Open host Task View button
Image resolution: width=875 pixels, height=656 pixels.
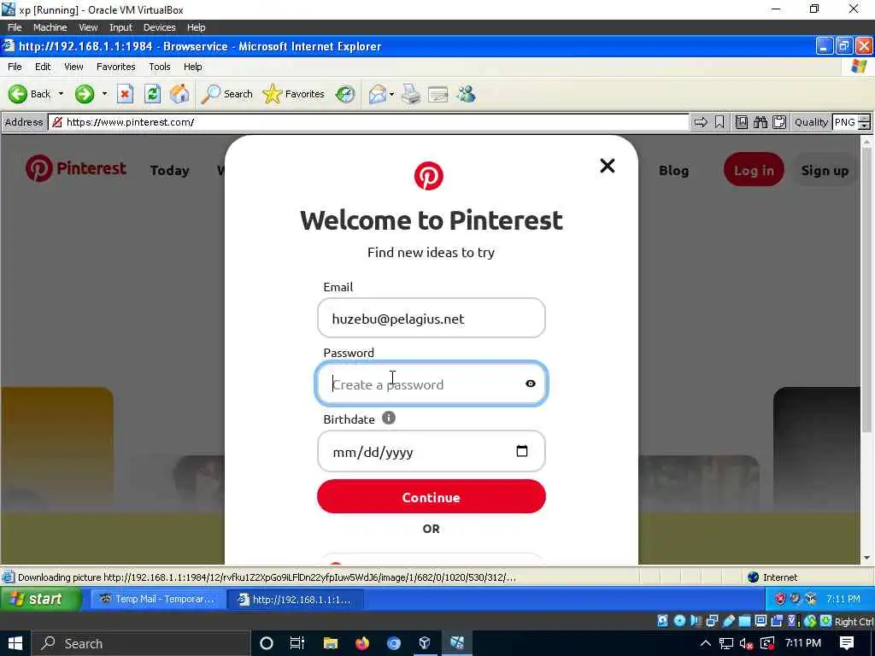pyautogui.click(x=297, y=643)
